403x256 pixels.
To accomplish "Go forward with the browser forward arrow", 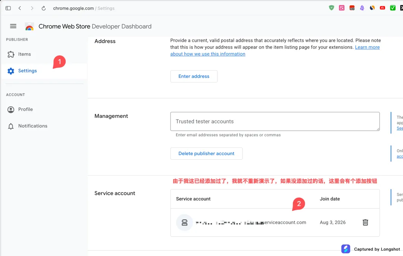I will click(x=32, y=8).
